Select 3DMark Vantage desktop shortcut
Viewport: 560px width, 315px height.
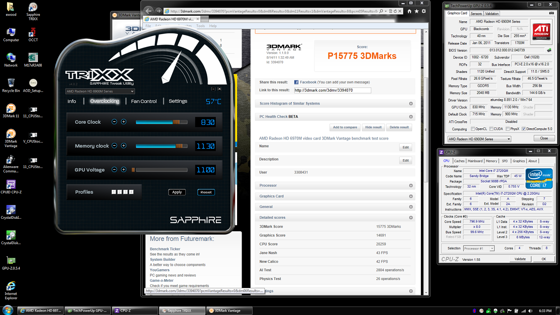pyautogui.click(x=11, y=139)
